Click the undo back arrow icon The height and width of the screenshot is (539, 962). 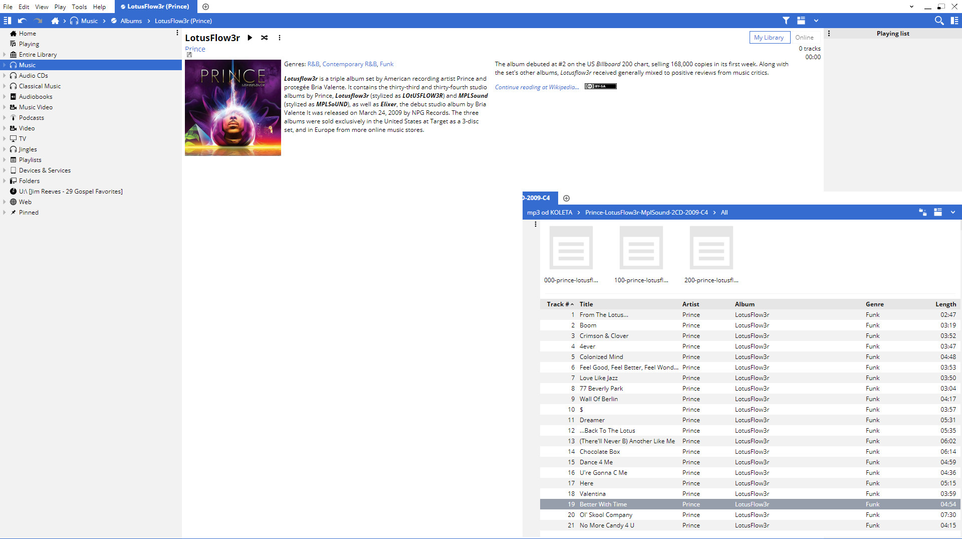pyautogui.click(x=22, y=21)
